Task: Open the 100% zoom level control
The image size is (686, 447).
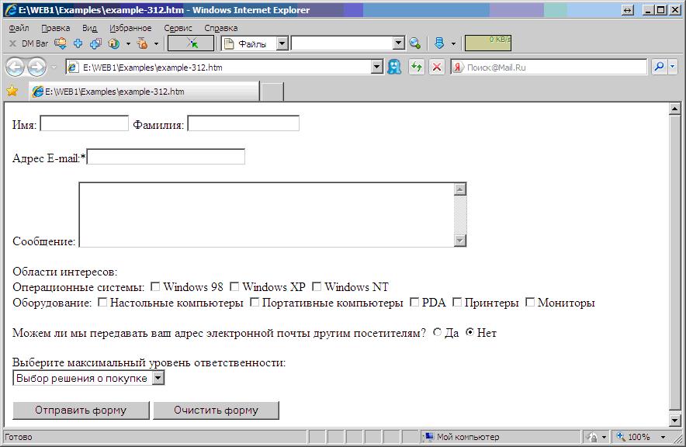Action: pos(641,436)
